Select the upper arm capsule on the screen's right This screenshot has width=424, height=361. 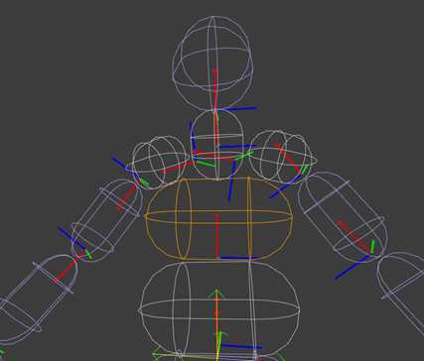(x=343, y=217)
